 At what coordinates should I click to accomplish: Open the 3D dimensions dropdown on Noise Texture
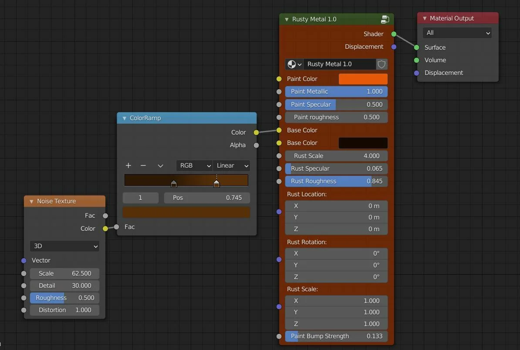coord(64,246)
